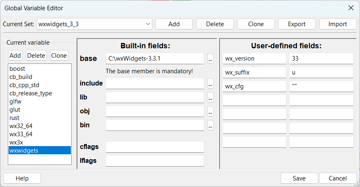Browse for the obj folder
Screen dimensions: 360x187
[x=210, y=112]
